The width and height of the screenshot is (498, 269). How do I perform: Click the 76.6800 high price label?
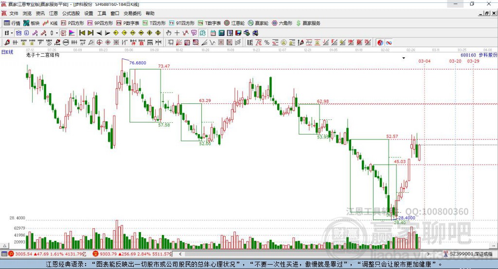tap(138, 63)
